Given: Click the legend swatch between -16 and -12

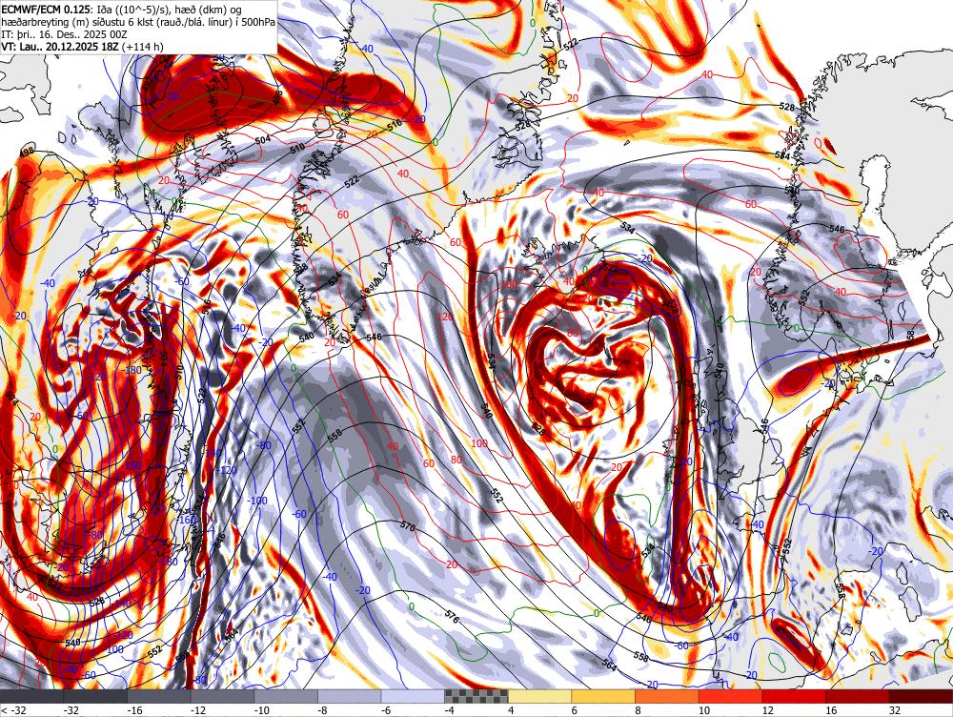Looking at the screenshot, I should (159, 696).
